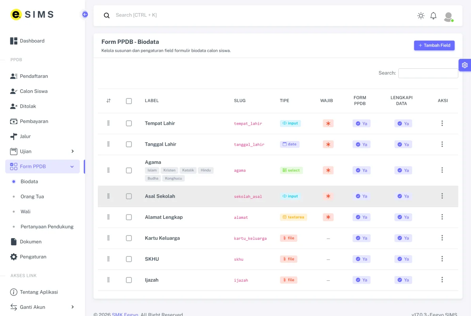
Task: Collapse the sidebar with the arrow button
Action: pos(85,15)
